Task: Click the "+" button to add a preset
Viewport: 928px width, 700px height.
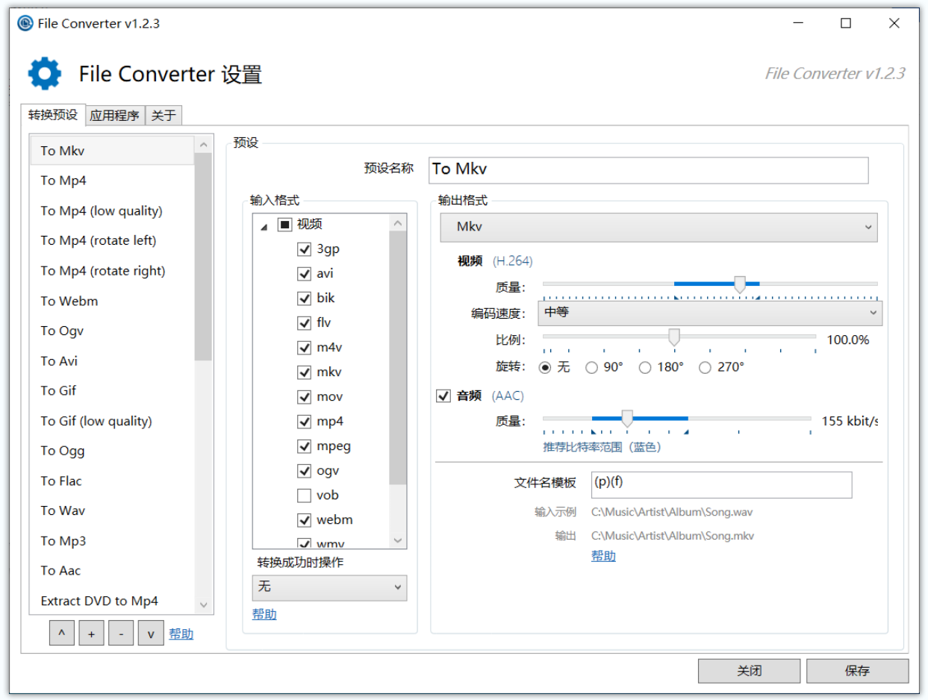Action: 91,633
